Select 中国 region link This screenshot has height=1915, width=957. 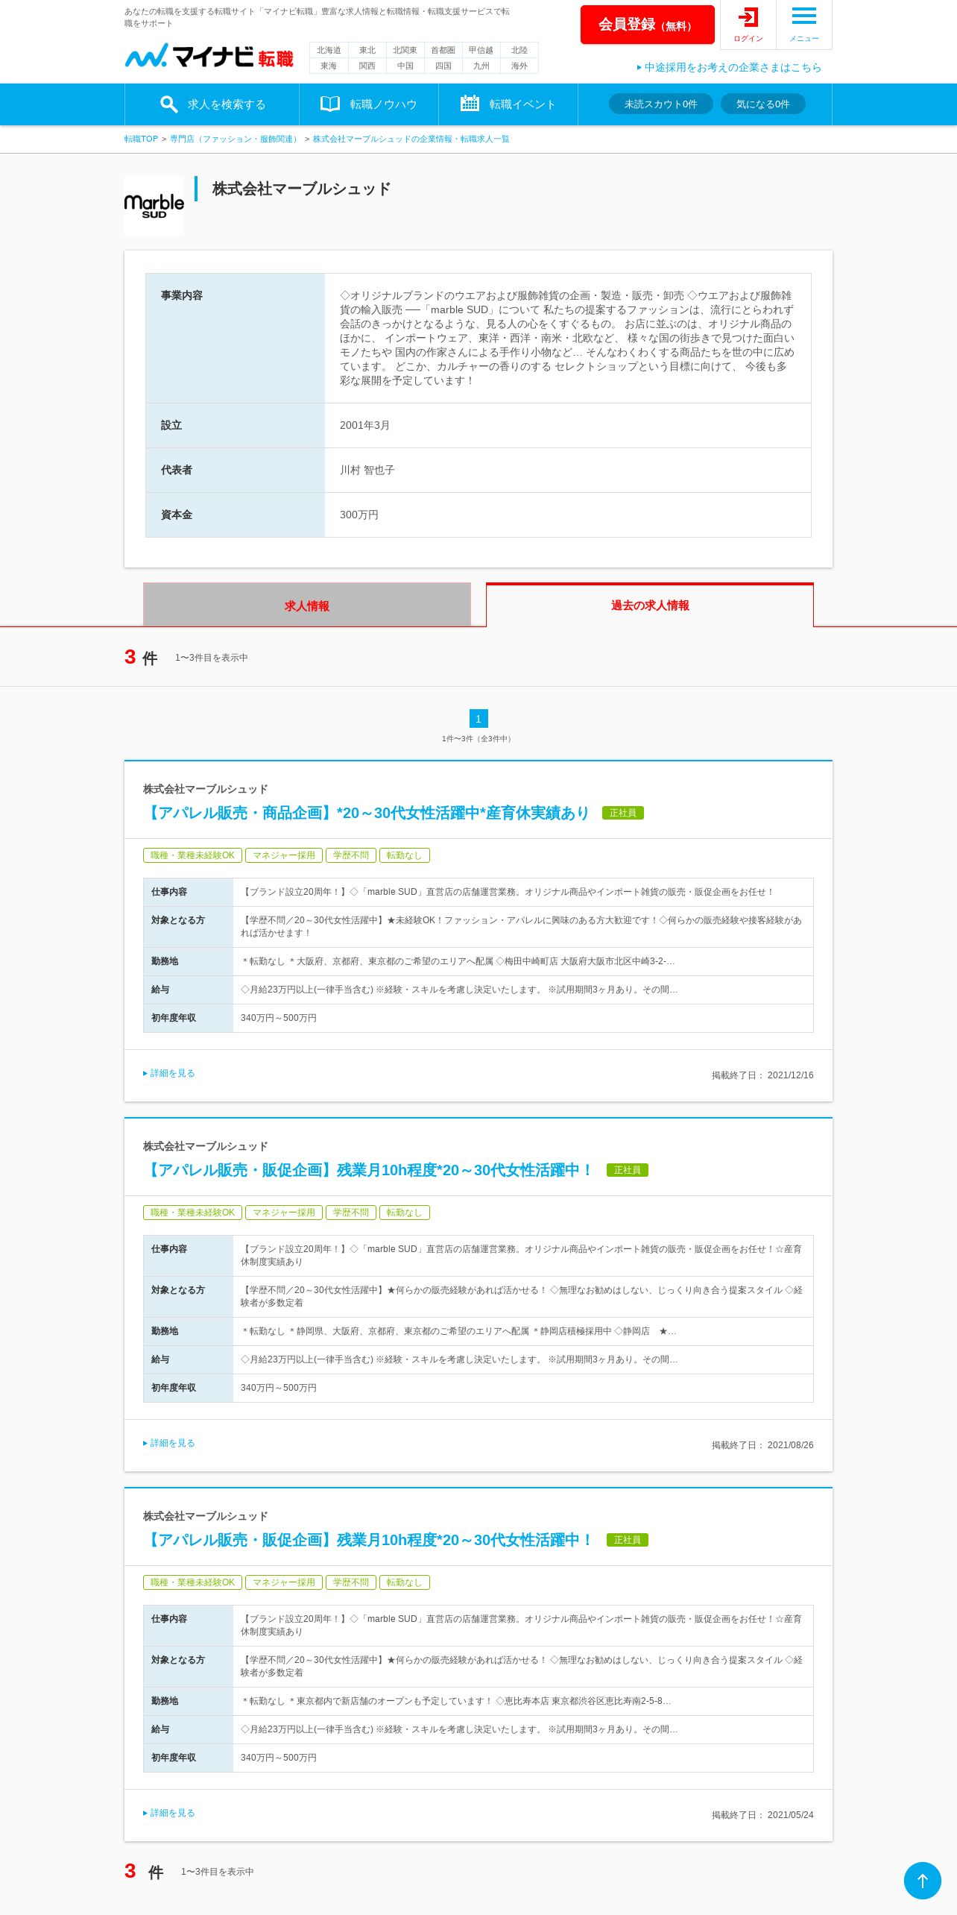coord(405,66)
